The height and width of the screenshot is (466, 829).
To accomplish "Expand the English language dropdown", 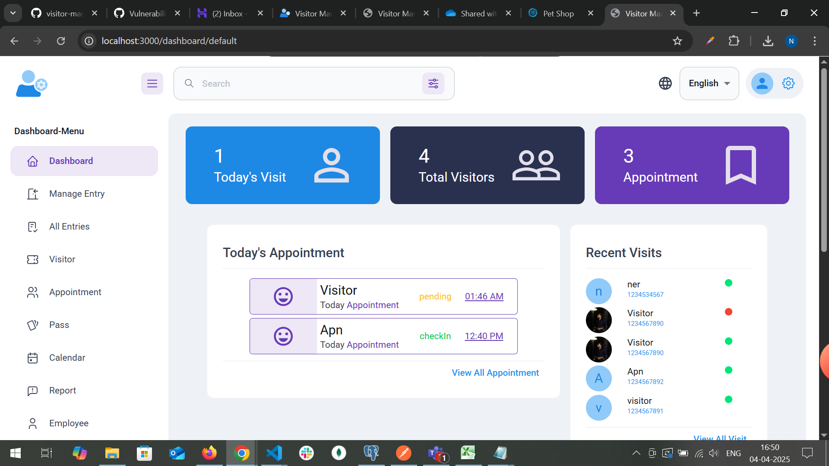I will [709, 83].
